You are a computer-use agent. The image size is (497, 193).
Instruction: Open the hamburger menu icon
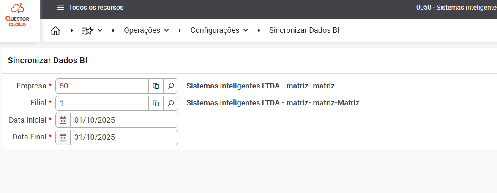click(61, 8)
